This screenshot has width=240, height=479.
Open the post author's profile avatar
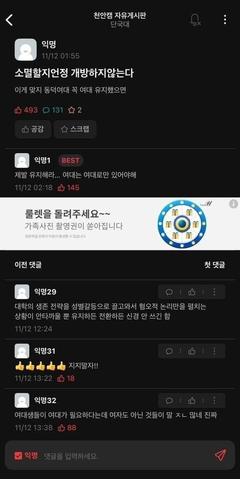click(x=26, y=50)
